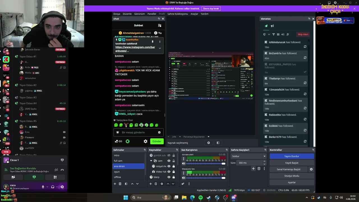Open the Pencereye Boyutlandır scaling dropdown
The image size is (359, 202).
[x=208, y=137]
